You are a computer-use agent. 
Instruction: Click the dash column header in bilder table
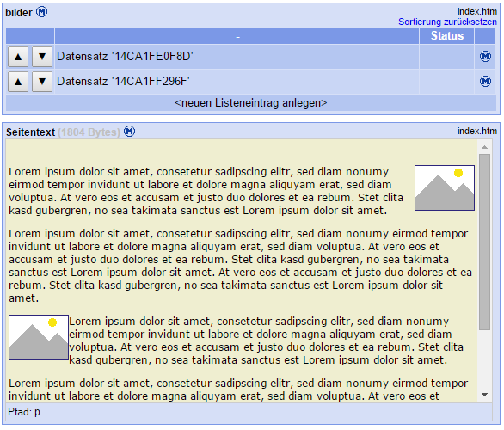coord(237,35)
